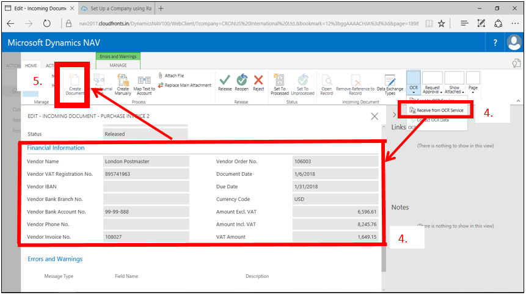This screenshot has height=295, width=526.
Task: Click Description column header
Action: coord(257,276)
